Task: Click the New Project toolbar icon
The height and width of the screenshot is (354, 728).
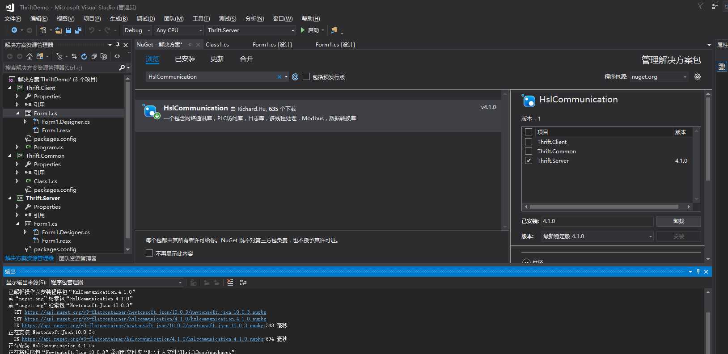Action: pyautogui.click(x=43, y=30)
